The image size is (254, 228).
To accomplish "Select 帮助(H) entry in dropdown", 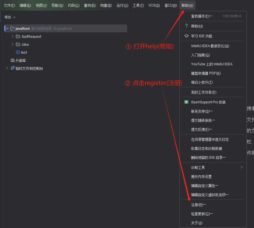I will coord(213,26).
